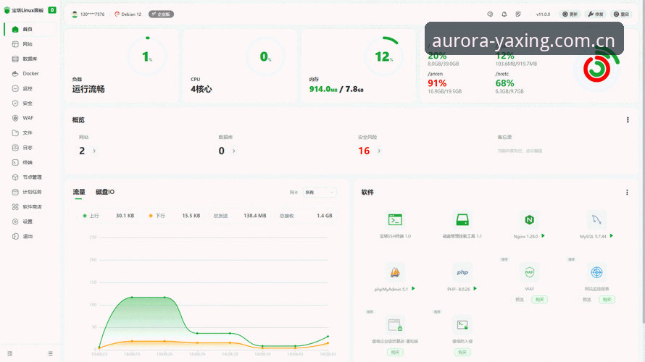The image size is (645, 362).
Task: Open the Docker sidebar icon
Action: point(15,74)
